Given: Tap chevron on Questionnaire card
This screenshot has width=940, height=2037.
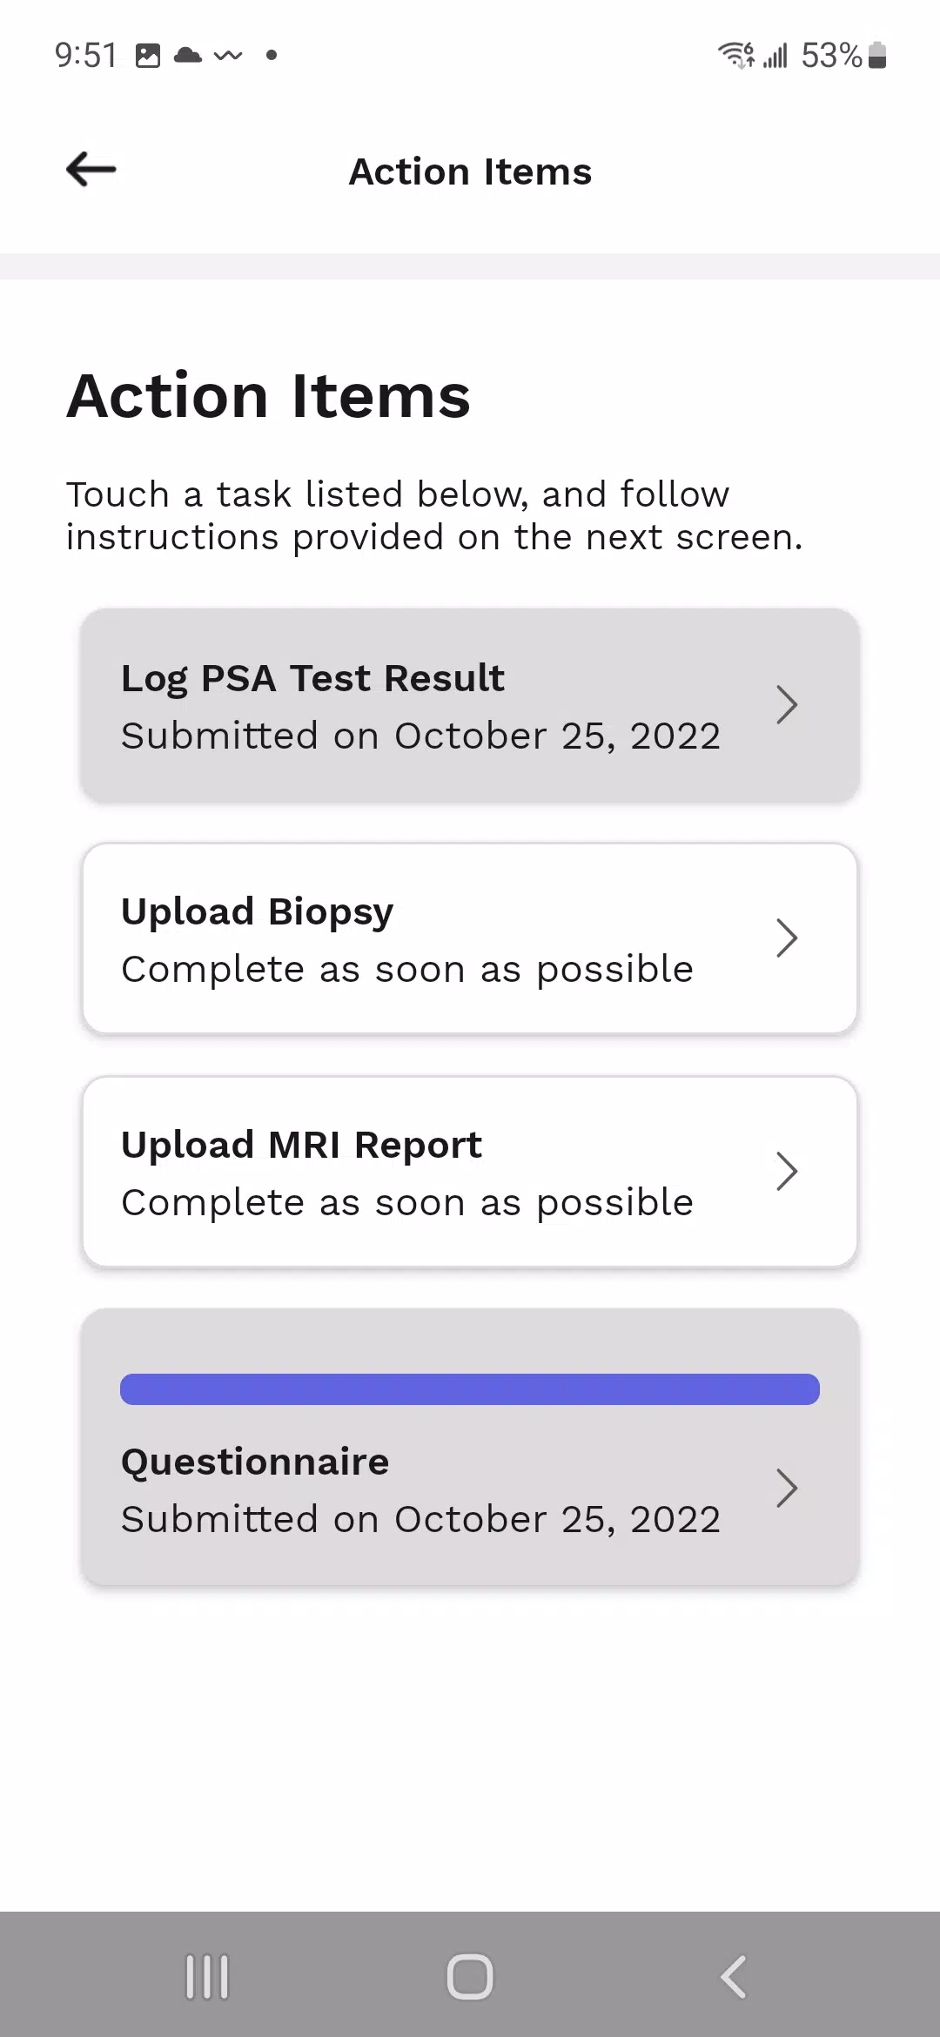Looking at the screenshot, I should click(x=787, y=1489).
